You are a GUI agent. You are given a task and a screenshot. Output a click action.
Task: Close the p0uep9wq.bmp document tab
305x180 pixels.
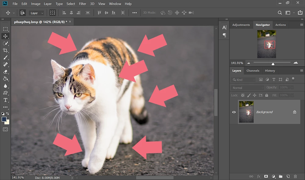point(70,22)
